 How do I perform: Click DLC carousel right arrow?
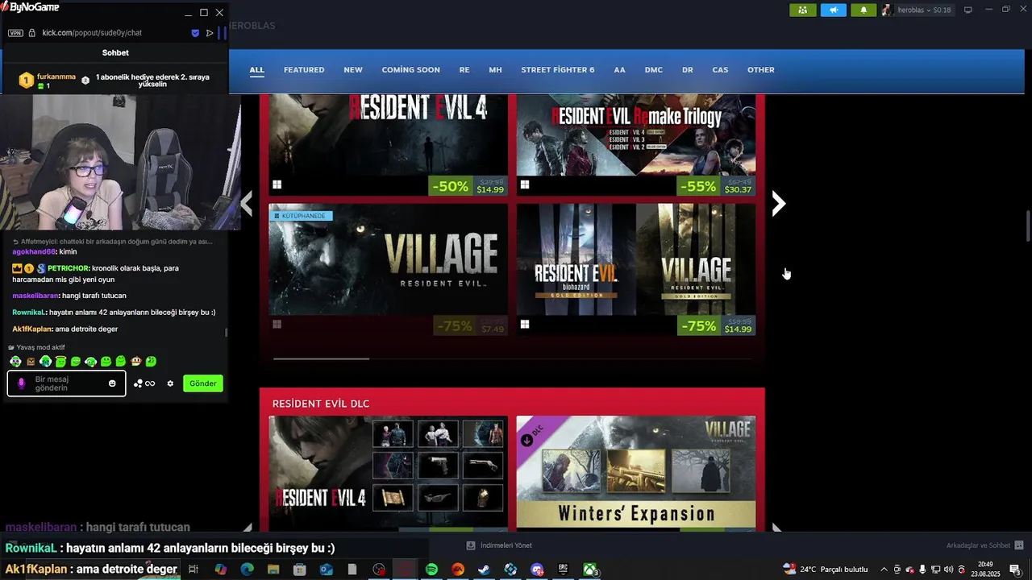click(x=777, y=528)
